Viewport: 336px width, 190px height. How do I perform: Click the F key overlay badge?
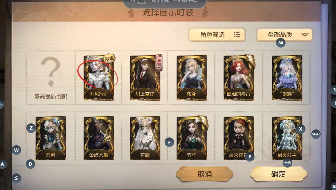point(169,142)
